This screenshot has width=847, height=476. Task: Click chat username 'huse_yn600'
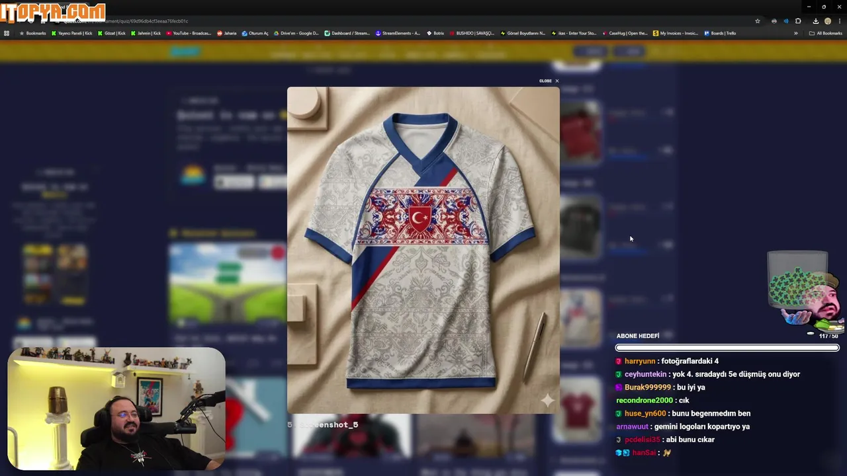click(645, 413)
